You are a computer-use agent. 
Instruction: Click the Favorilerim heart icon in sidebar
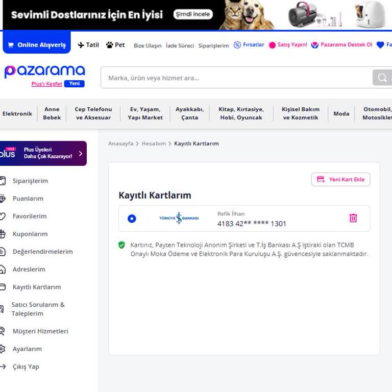(x=3, y=216)
